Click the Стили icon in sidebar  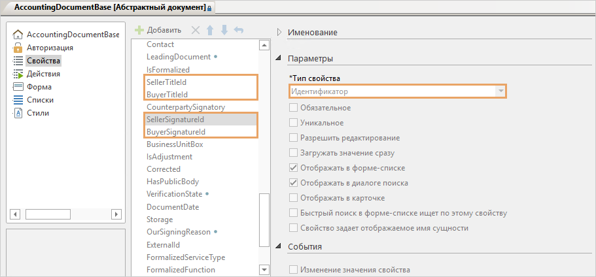click(18, 113)
